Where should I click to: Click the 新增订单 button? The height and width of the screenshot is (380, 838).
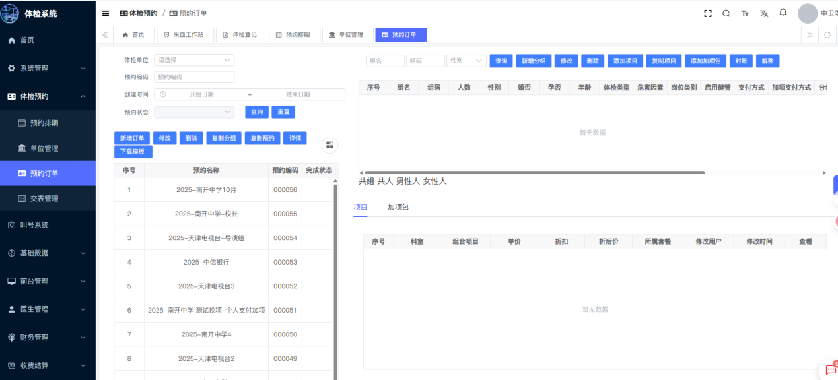tap(132, 139)
